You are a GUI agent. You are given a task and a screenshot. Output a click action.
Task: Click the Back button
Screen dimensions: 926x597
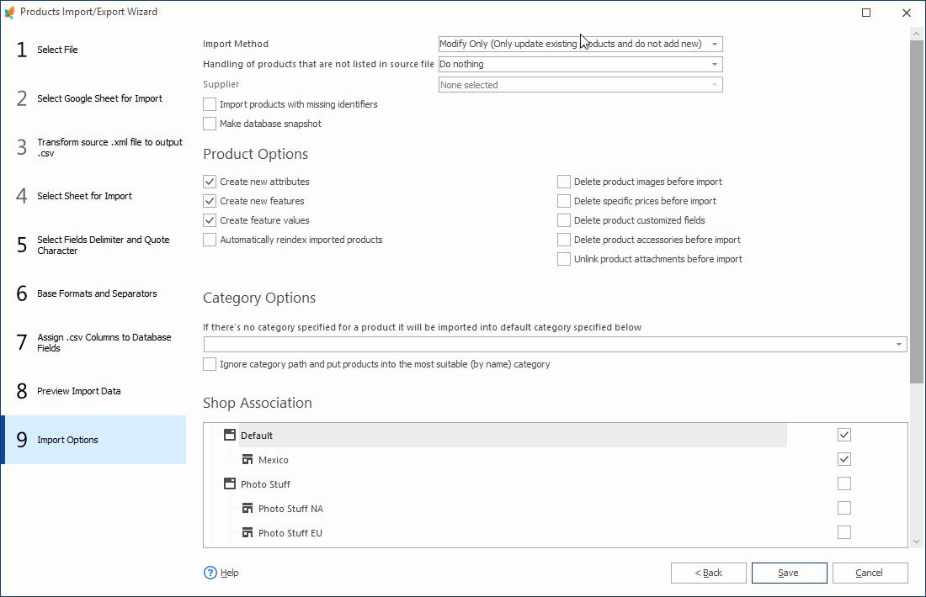click(x=709, y=573)
